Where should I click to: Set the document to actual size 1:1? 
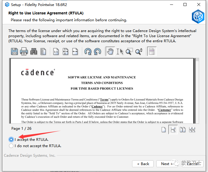(56, 51)
